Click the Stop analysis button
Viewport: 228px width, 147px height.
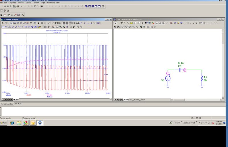42,23
